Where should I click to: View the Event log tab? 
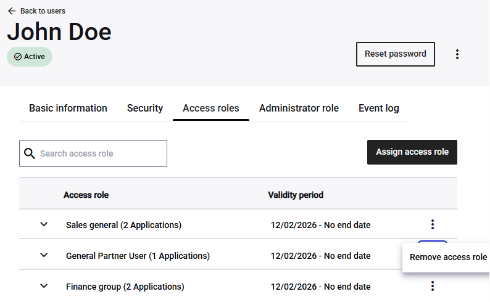(379, 108)
